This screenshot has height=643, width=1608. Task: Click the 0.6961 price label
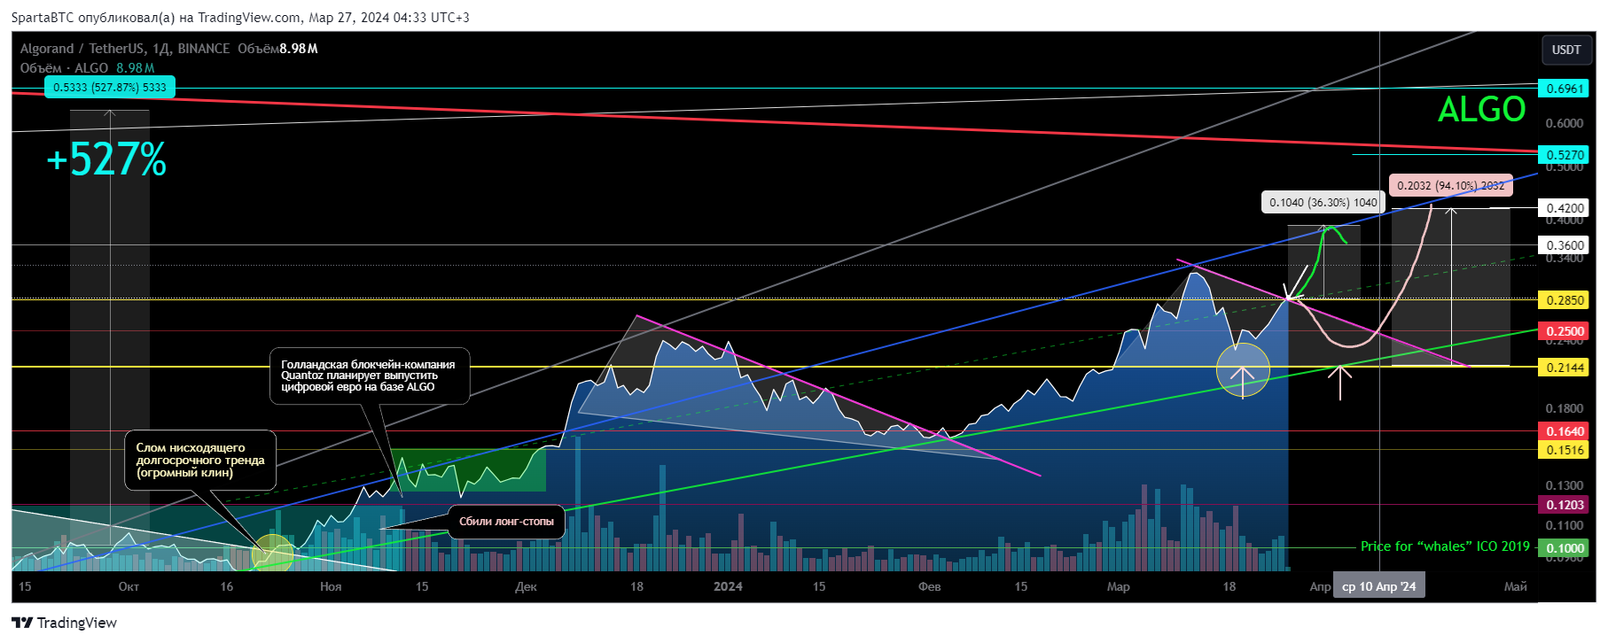click(1565, 89)
